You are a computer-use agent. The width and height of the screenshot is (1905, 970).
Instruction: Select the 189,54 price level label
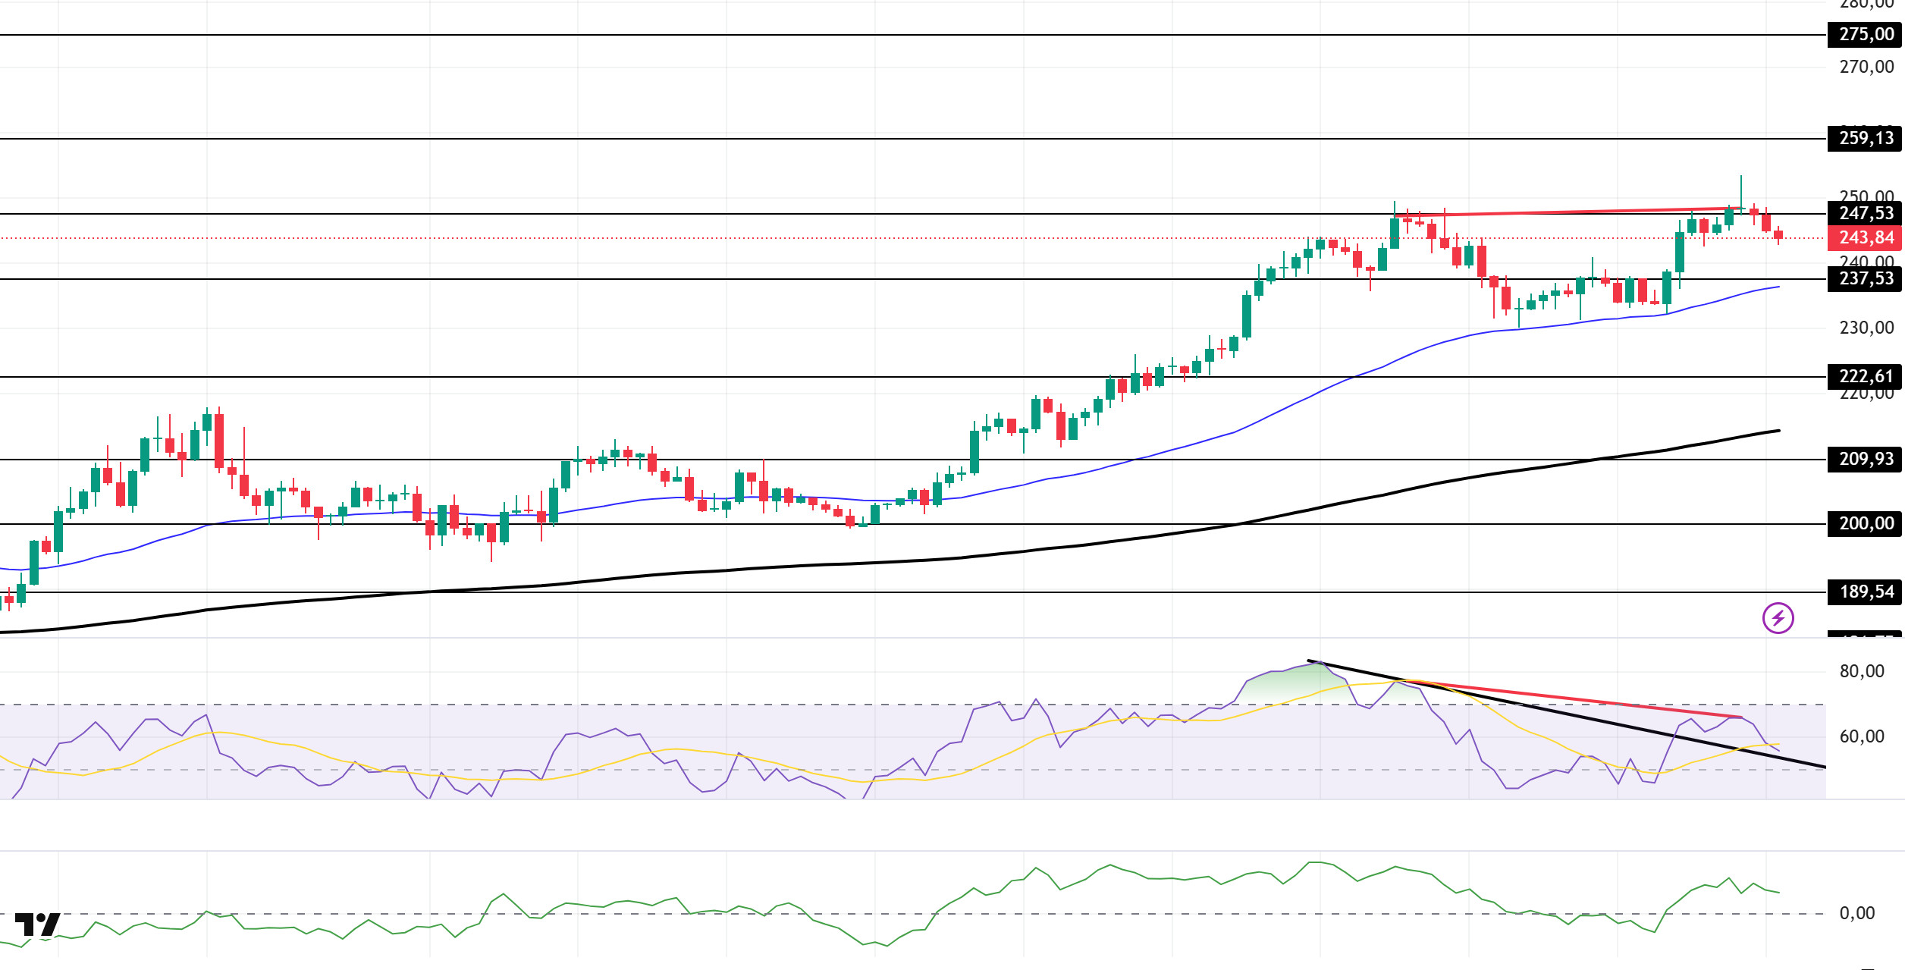coord(1865,592)
